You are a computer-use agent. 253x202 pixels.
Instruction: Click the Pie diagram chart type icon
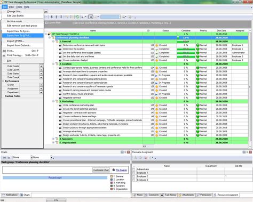114,170
